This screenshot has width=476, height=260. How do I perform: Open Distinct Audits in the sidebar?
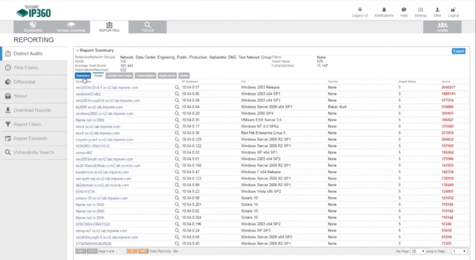[34, 54]
